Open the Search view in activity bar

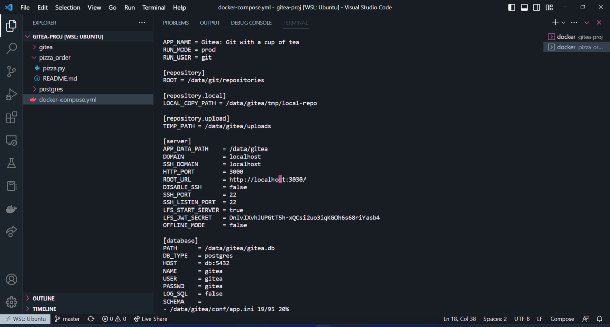(x=11, y=49)
